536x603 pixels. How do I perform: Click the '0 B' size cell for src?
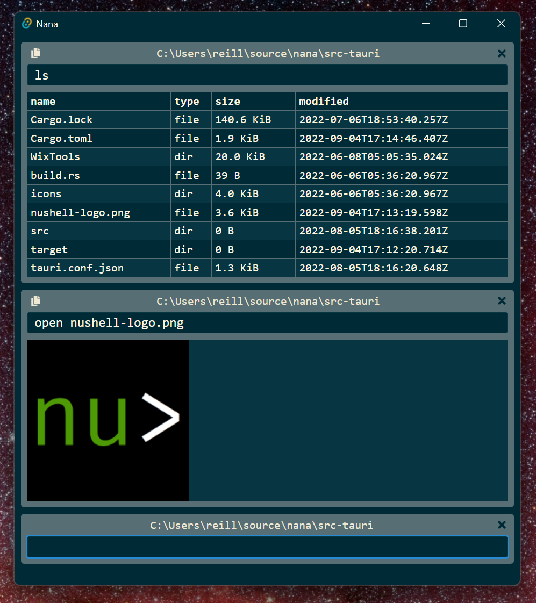pyautogui.click(x=254, y=231)
